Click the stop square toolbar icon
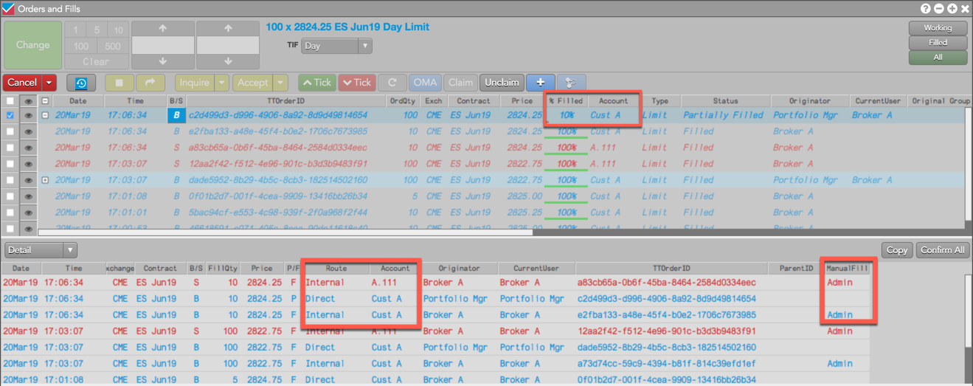This screenshot has width=973, height=386. coord(120,83)
